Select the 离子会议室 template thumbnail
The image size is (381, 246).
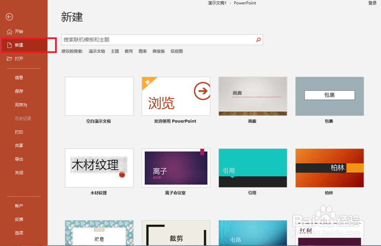point(176,168)
